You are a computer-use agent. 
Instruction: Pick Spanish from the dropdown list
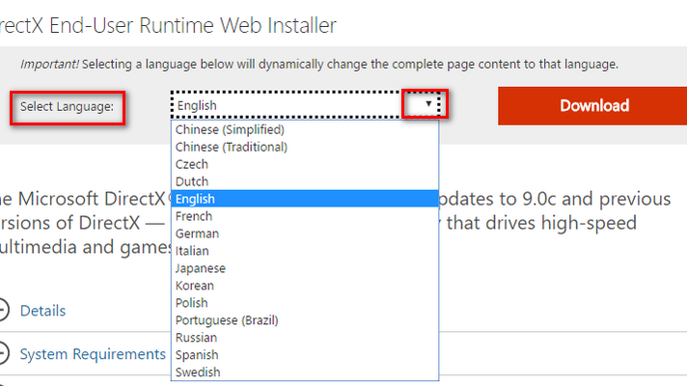[305, 354]
